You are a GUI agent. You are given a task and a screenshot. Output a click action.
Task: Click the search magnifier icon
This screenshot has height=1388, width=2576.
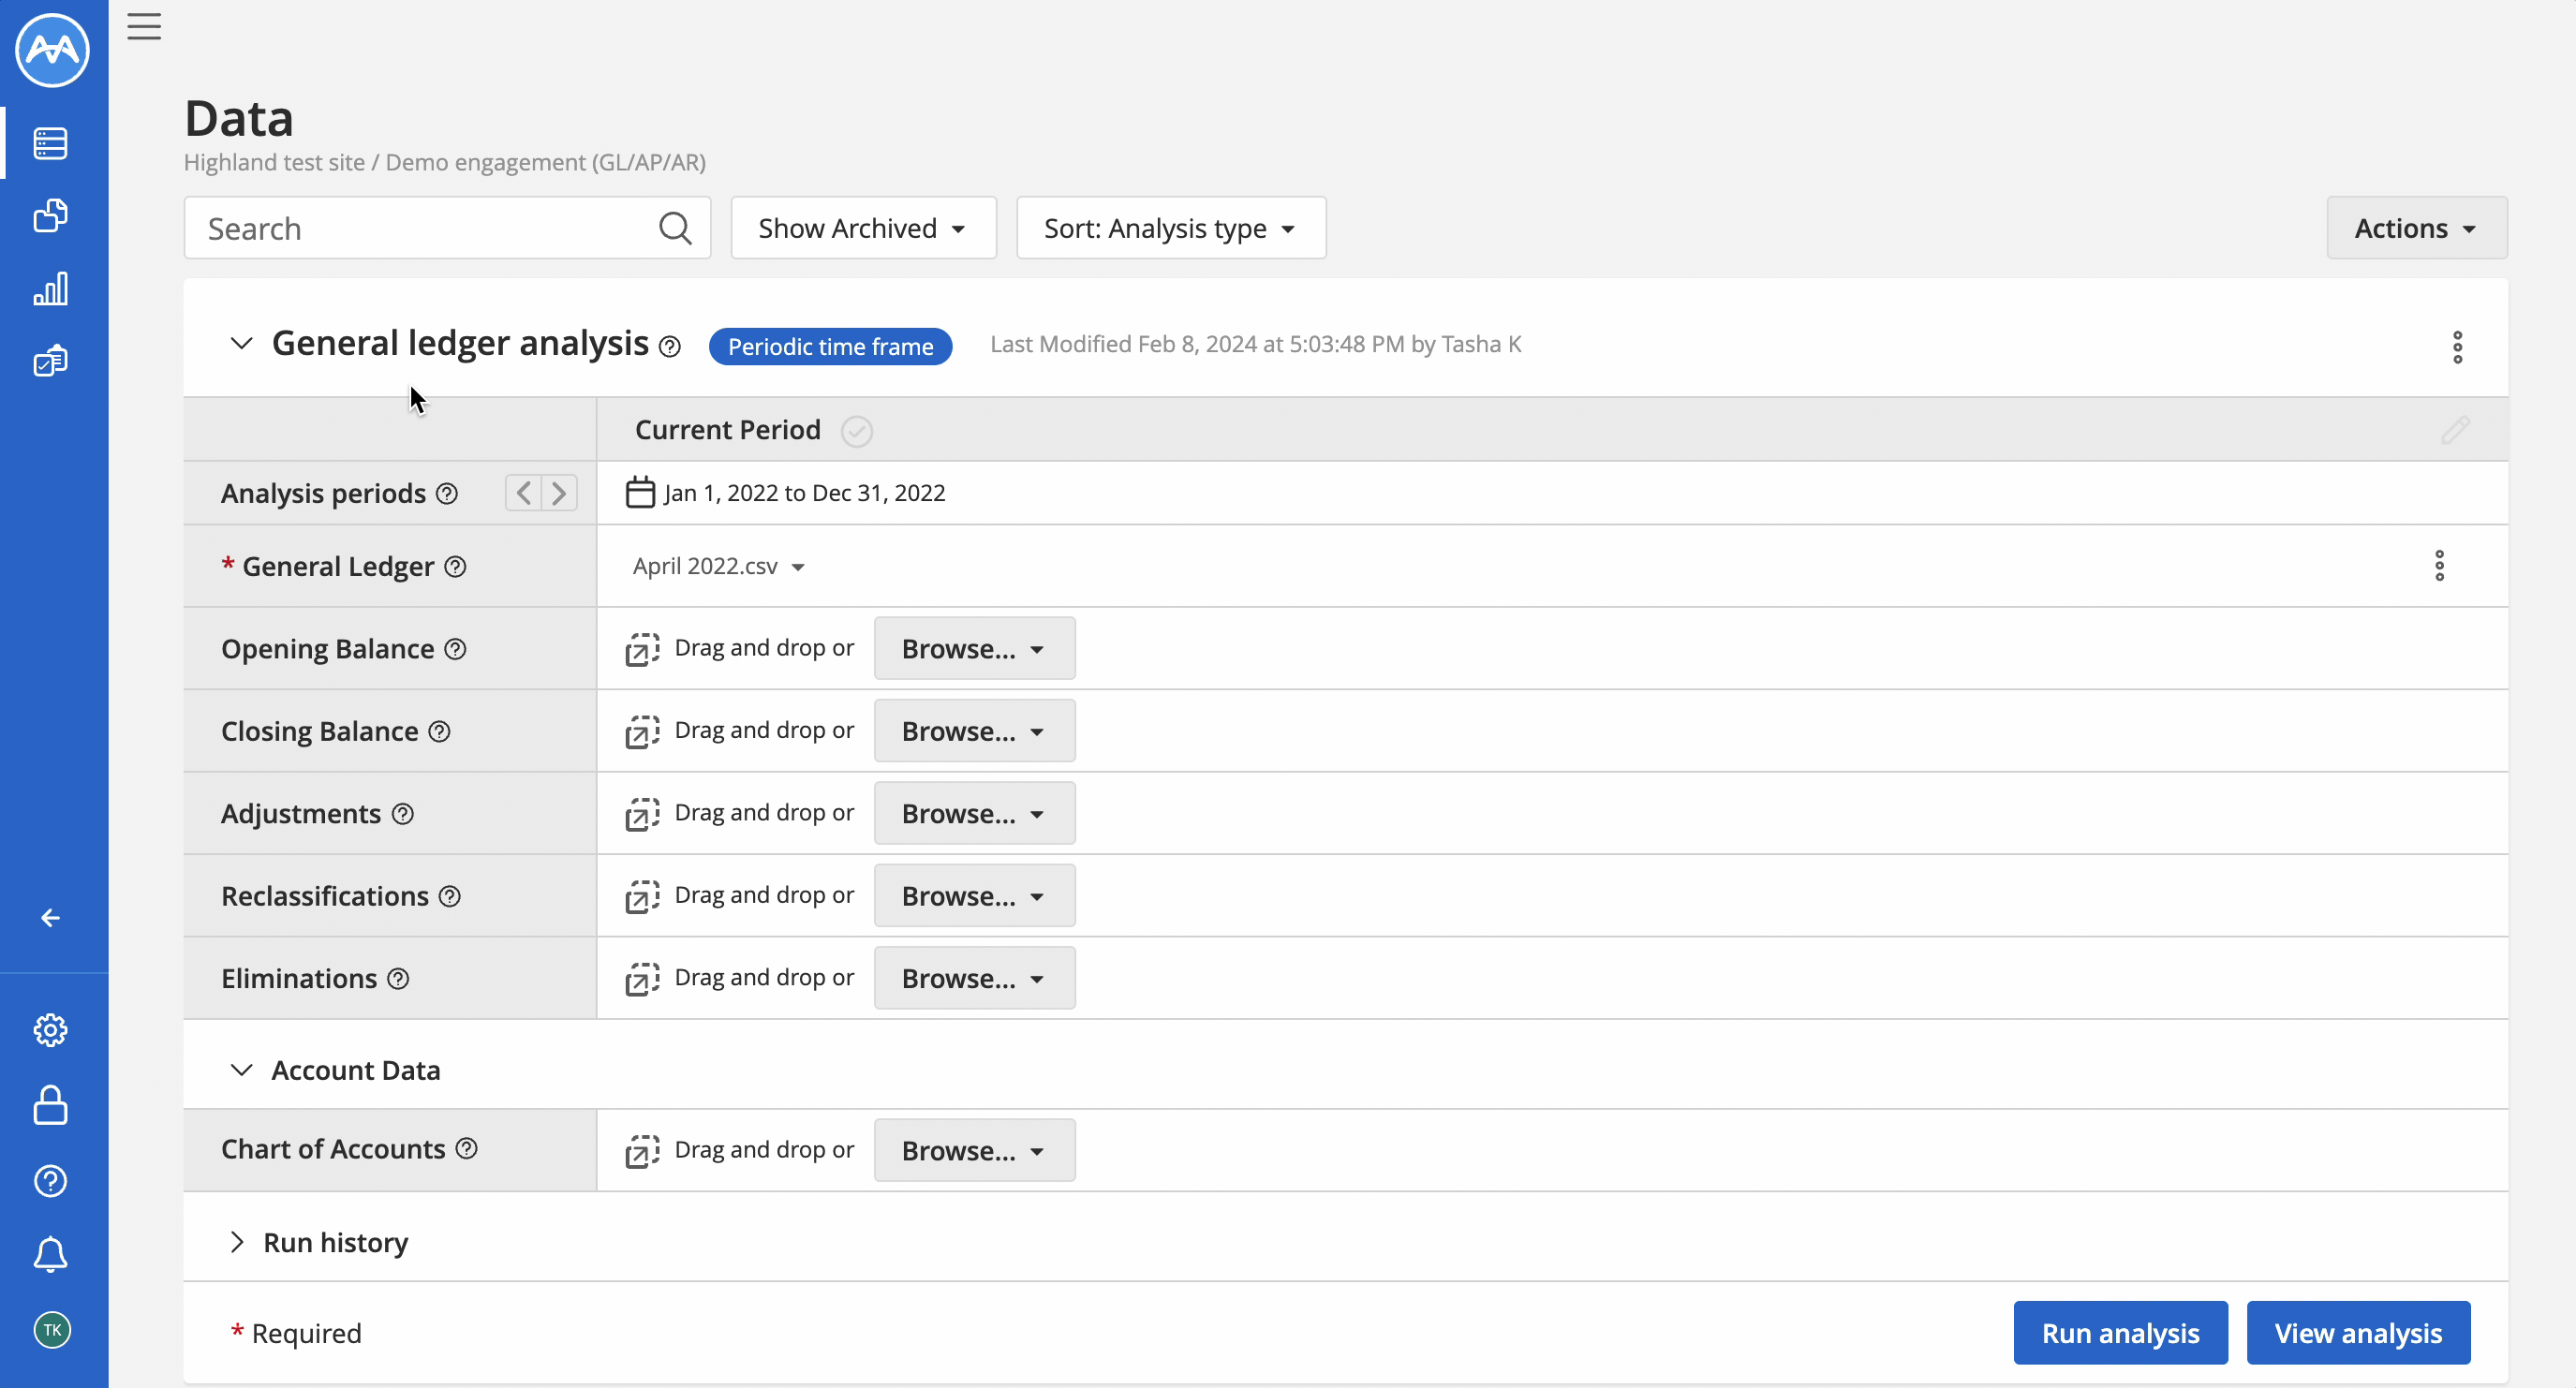click(675, 228)
